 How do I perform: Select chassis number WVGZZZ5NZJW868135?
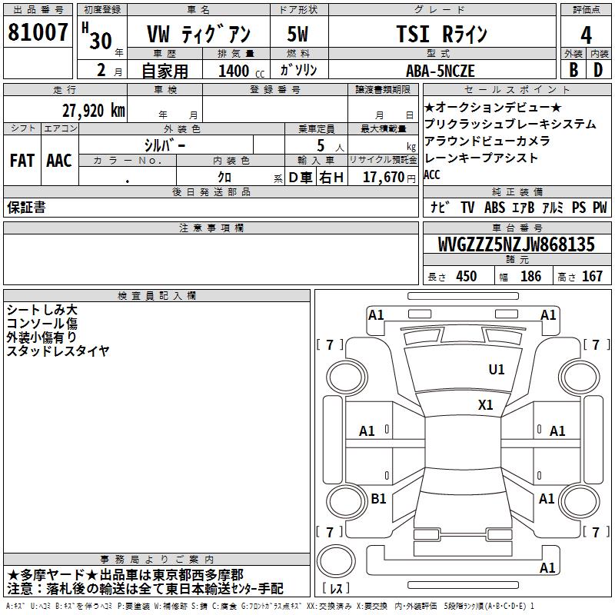coord(516,244)
